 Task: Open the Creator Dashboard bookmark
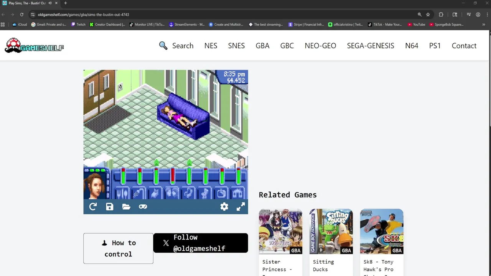(x=107, y=25)
